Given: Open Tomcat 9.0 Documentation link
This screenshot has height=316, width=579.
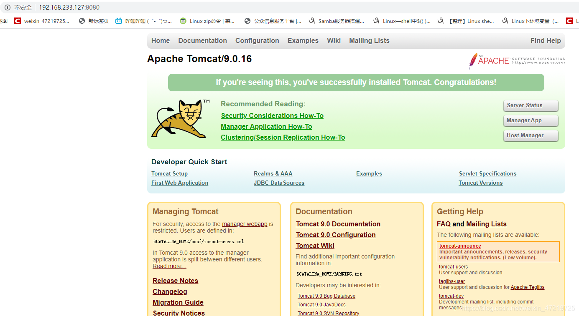Looking at the screenshot, I should [x=338, y=224].
